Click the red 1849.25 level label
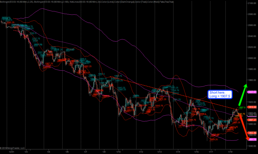This screenshot has height=154, width=258. 214,139
